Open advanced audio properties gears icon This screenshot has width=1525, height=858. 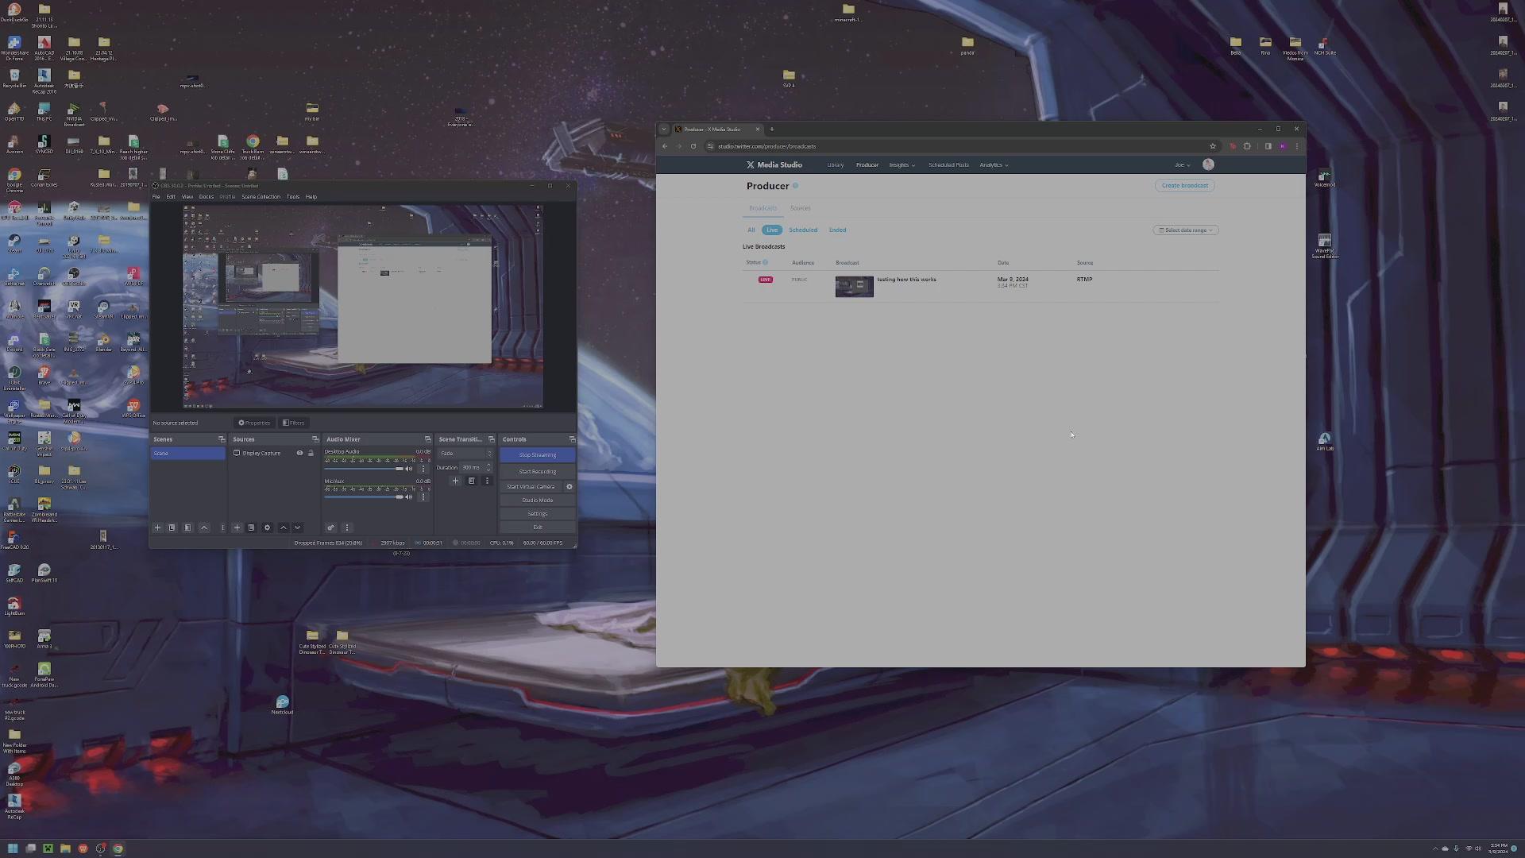point(330,528)
